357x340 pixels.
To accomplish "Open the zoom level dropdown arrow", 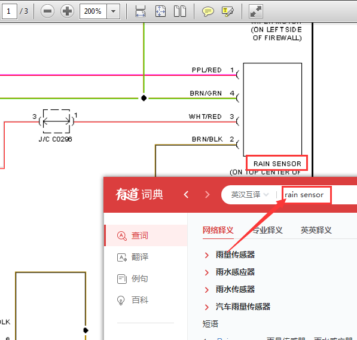I will 114,11.
